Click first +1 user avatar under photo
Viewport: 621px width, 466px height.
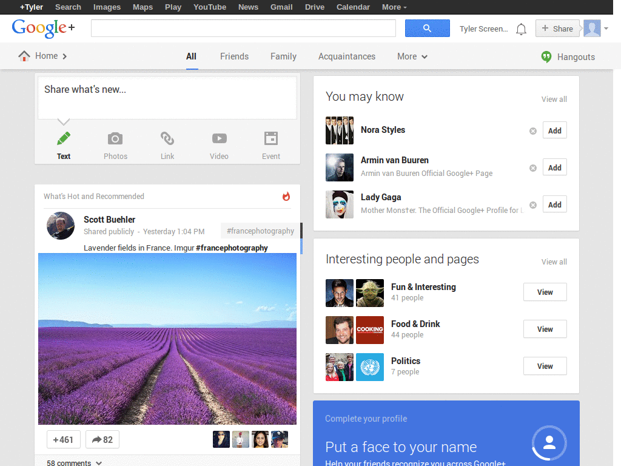221,439
